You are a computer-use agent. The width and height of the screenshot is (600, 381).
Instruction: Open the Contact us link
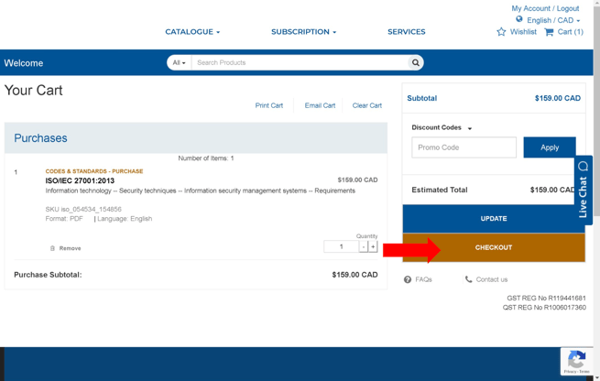[492, 279]
